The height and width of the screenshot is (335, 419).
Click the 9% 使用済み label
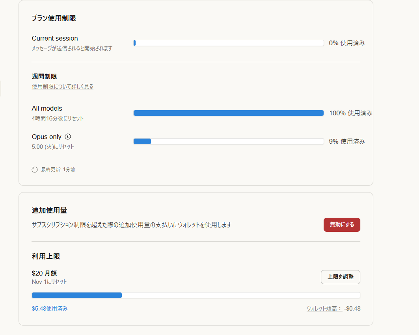click(x=347, y=141)
